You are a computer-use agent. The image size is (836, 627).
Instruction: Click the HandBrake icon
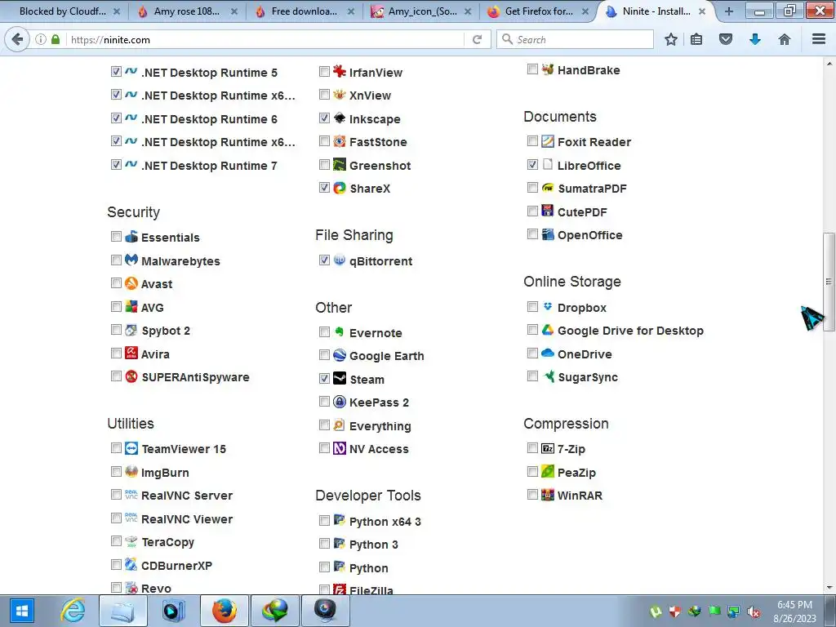tap(548, 69)
